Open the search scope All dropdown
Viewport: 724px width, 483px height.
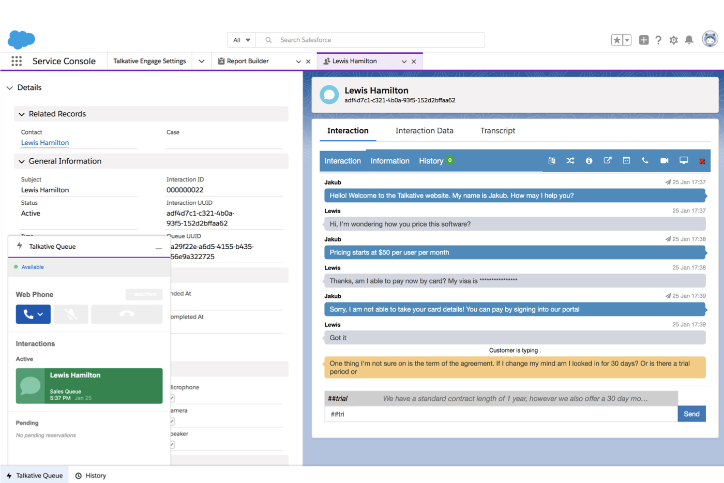241,40
